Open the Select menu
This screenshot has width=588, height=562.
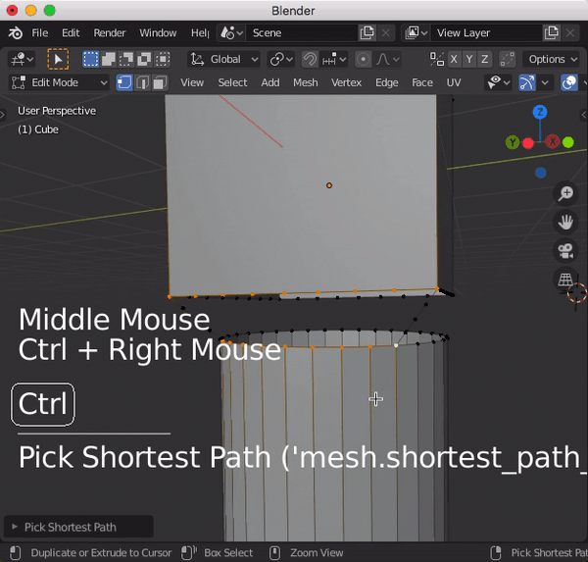click(x=232, y=82)
